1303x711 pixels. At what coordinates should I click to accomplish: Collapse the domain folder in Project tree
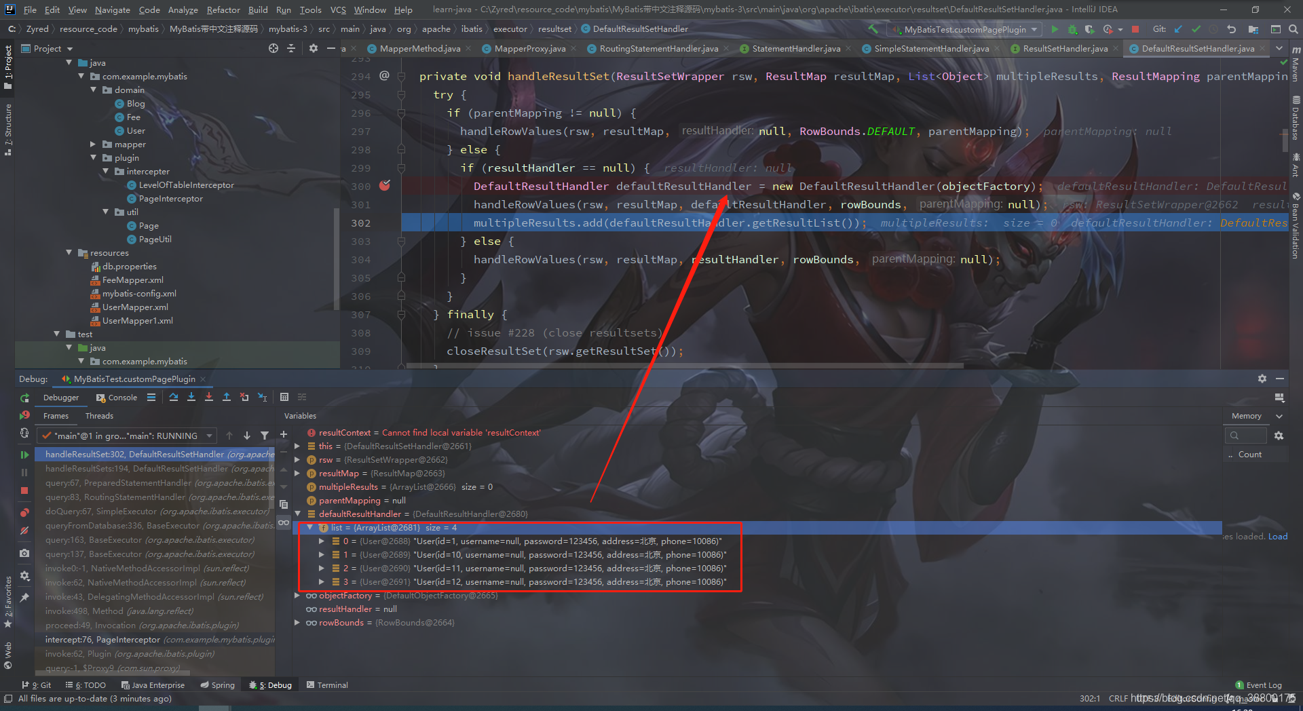[94, 90]
